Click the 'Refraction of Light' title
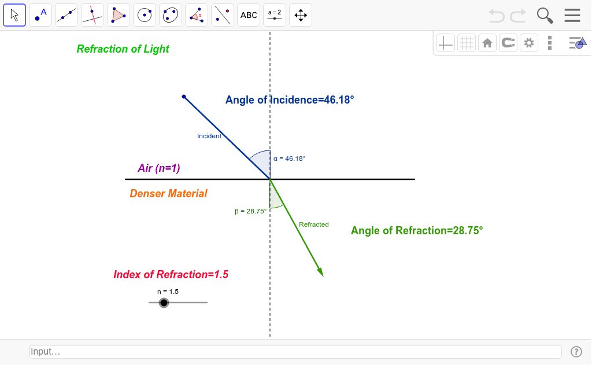 tap(123, 49)
